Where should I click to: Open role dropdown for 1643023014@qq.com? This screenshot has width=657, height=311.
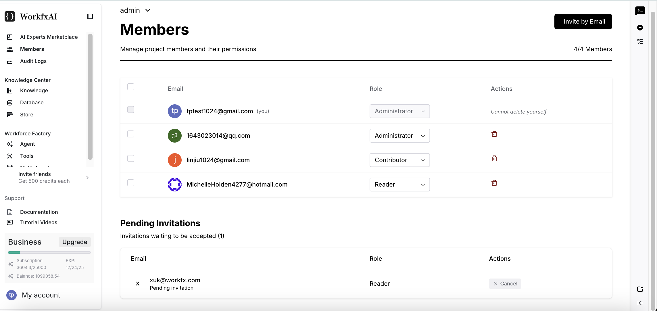pyautogui.click(x=399, y=136)
